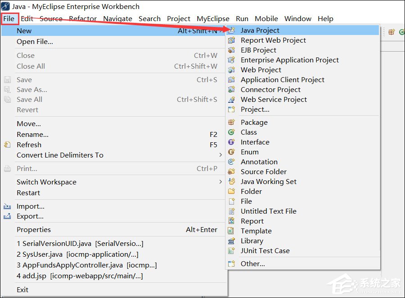Image resolution: width=405 pixels, height=298 pixels.
Task: Select Web Service Project label
Action: click(x=274, y=100)
